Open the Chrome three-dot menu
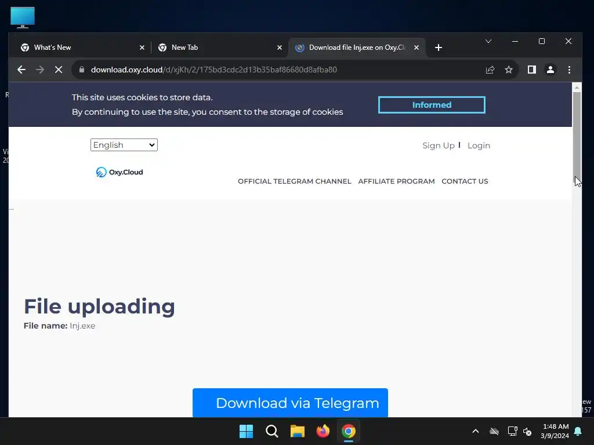The width and height of the screenshot is (594, 445). [x=569, y=70]
